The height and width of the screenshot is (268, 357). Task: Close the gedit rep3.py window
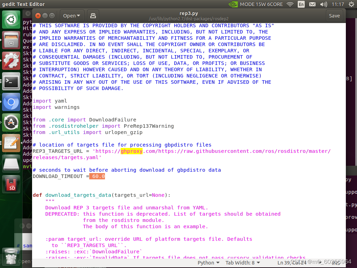(38, 15)
